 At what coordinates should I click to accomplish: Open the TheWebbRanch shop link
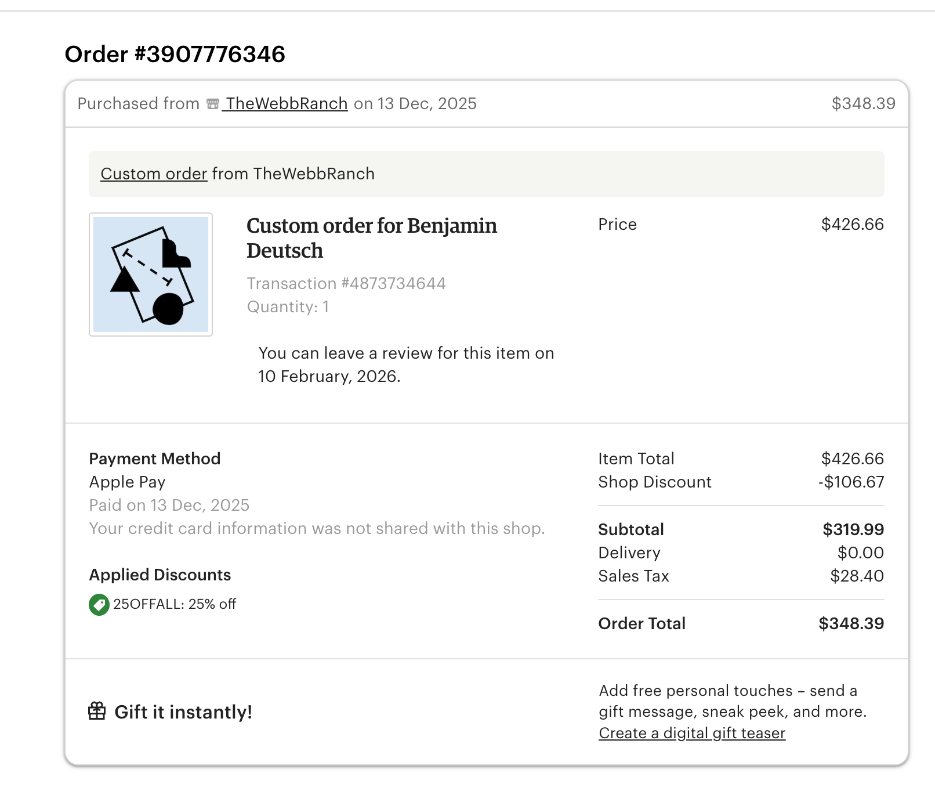[287, 104]
